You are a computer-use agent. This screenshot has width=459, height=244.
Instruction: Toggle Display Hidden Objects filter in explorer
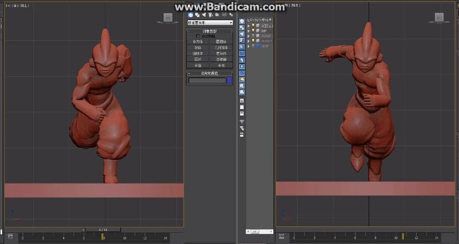tap(242, 92)
